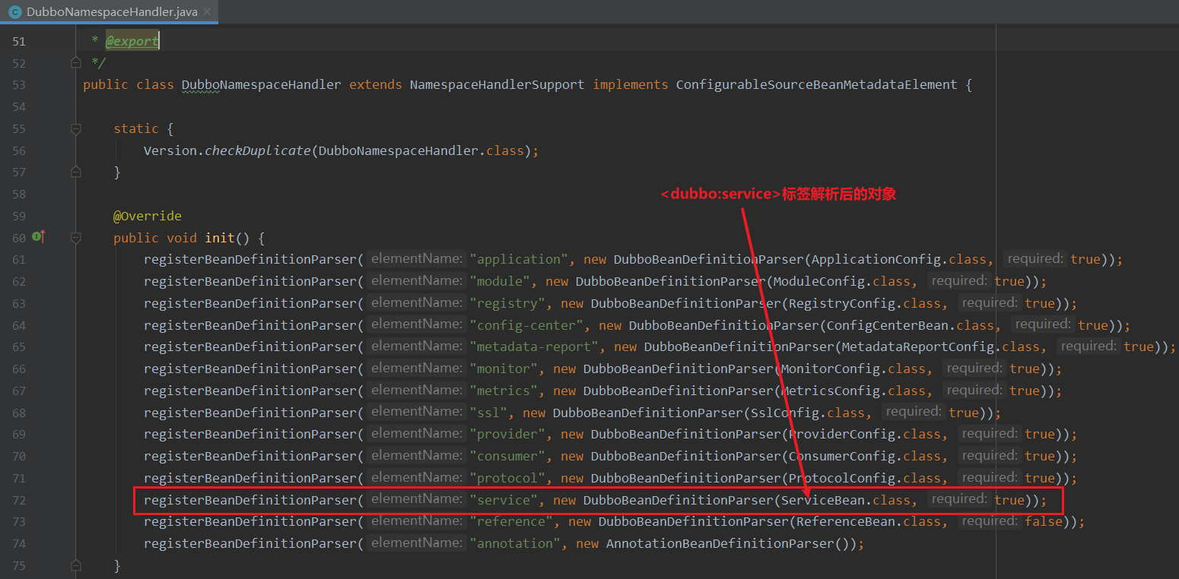Click the required hint on the ssl line
Screen dimensions: 1179x579
pos(913,411)
